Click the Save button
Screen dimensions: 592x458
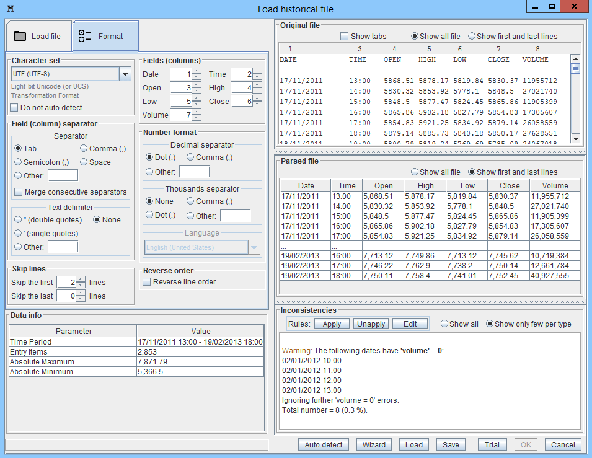(x=451, y=445)
